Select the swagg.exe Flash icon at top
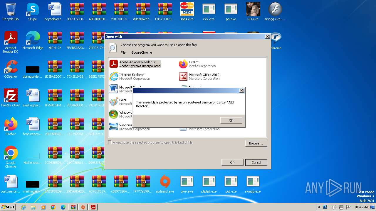Image resolution: width=376 pixels, height=211 pixels. (275, 12)
